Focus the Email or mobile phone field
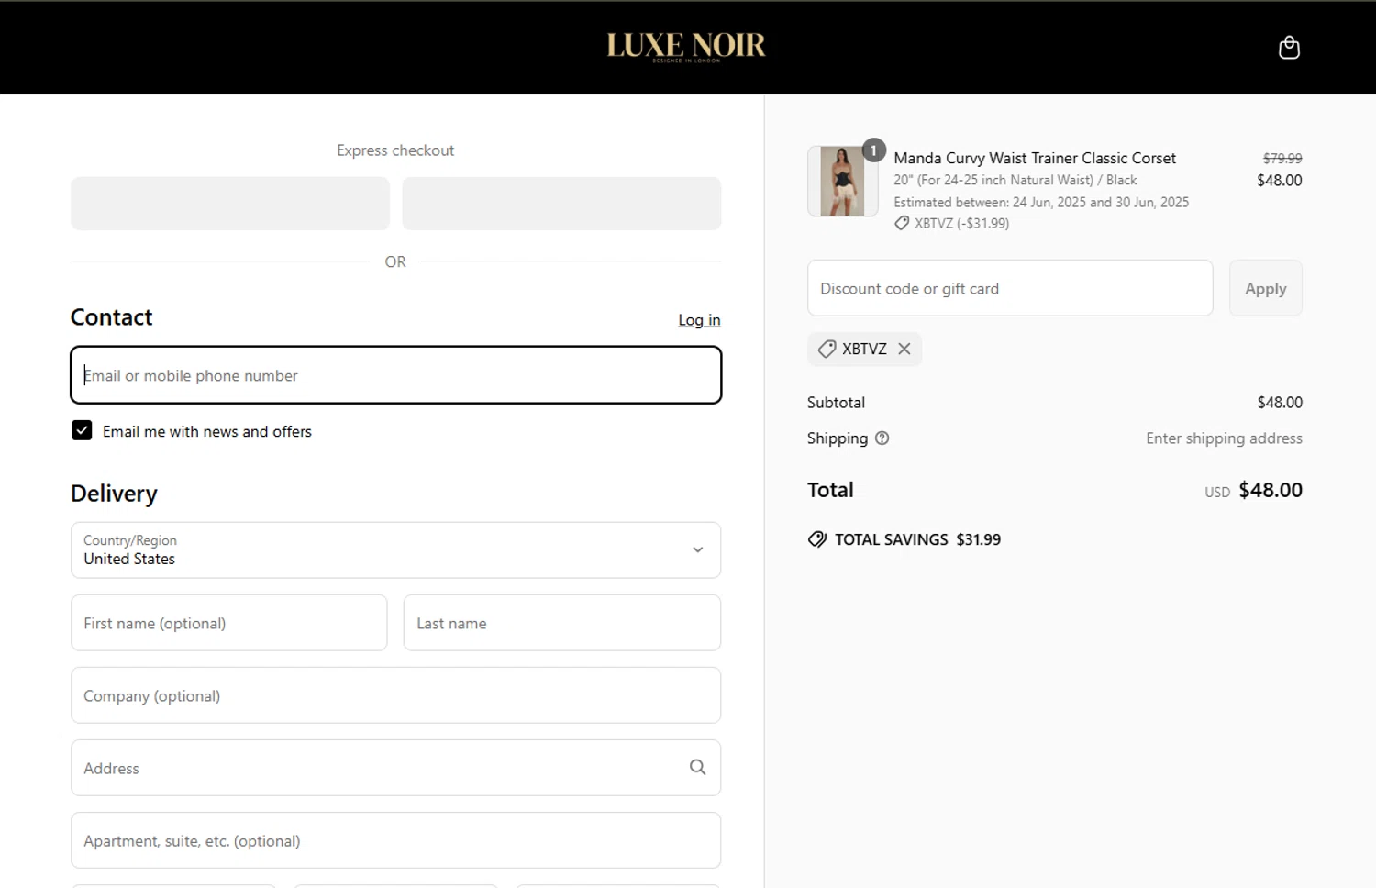Viewport: 1376px width, 888px height. click(x=395, y=375)
